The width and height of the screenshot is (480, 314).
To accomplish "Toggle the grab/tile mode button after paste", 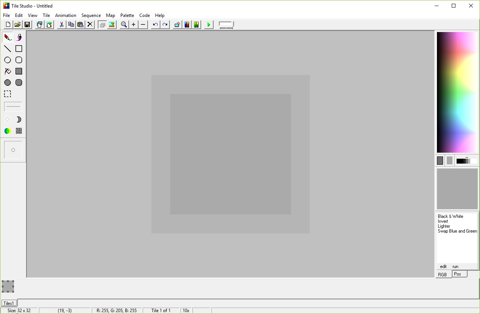I will click(x=102, y=24).
